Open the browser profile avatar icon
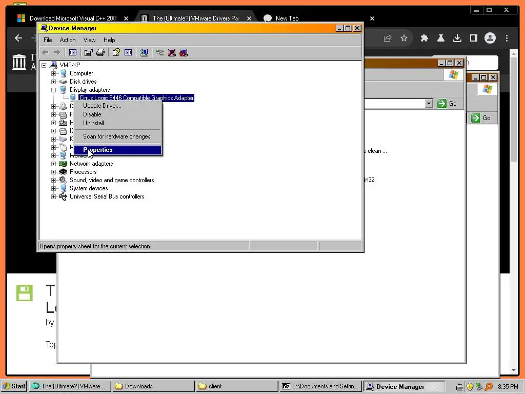 pyautogui.click(x=490, y=38)
